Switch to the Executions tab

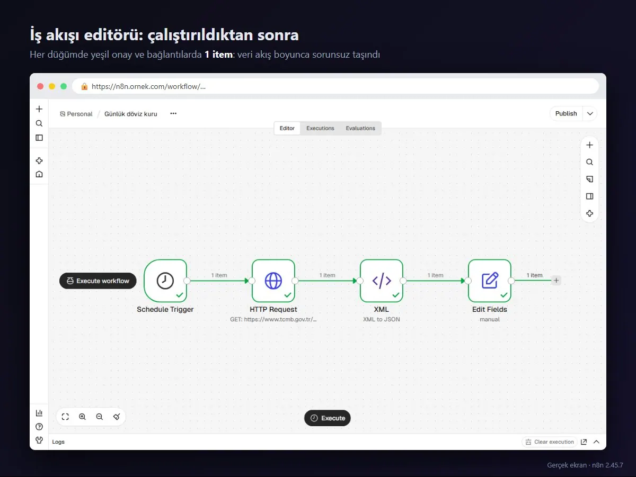(320, 128)
